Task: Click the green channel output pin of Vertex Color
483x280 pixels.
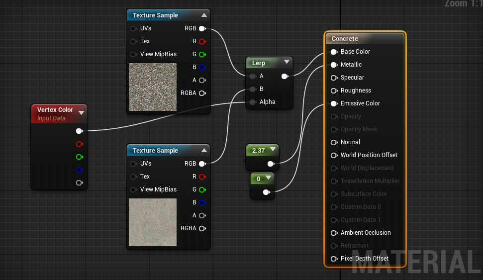Action: (x=80, y=157)
